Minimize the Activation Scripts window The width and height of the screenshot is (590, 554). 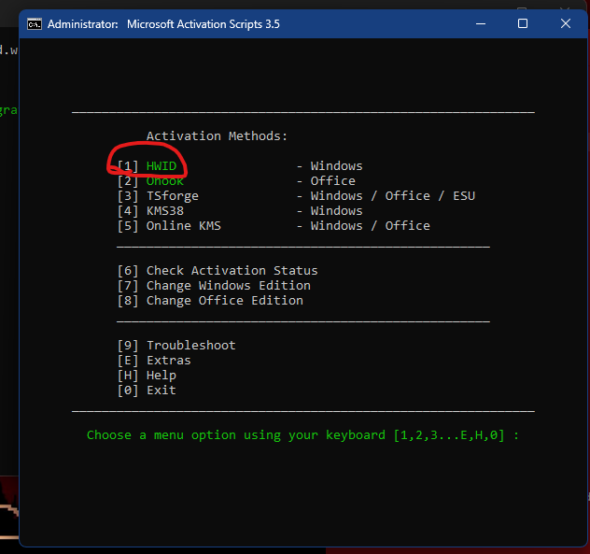(481, 23)
